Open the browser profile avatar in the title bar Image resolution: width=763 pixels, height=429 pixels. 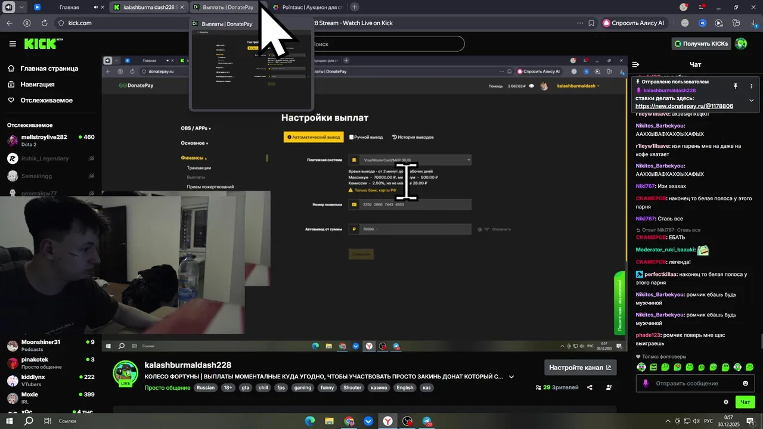[684, 7]
